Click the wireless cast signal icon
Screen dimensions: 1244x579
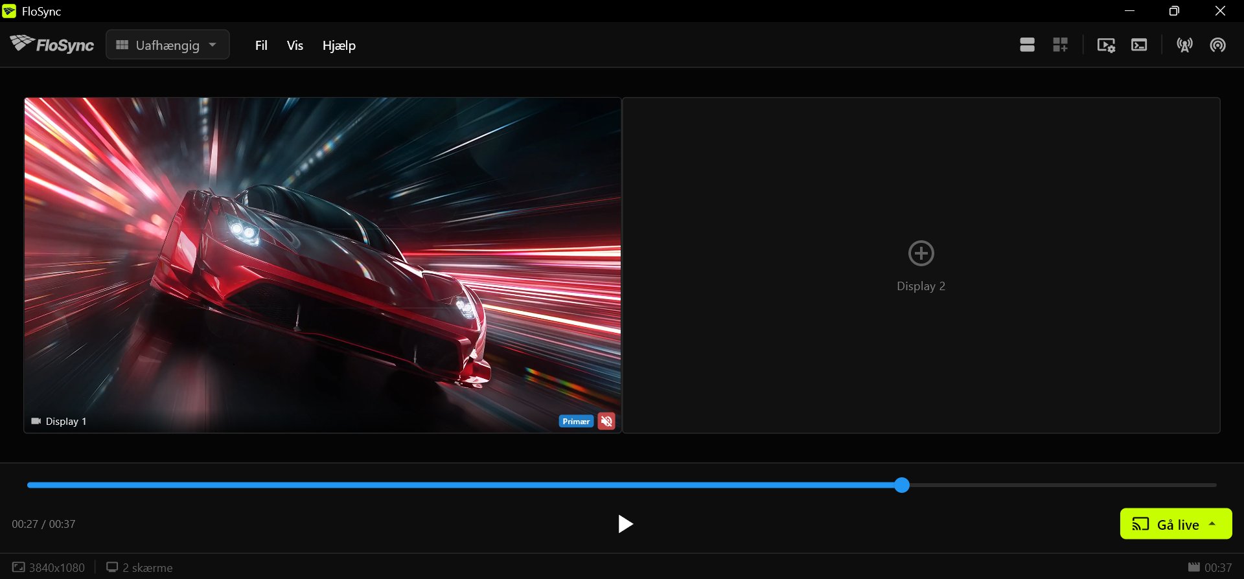tap(1218, 45)
